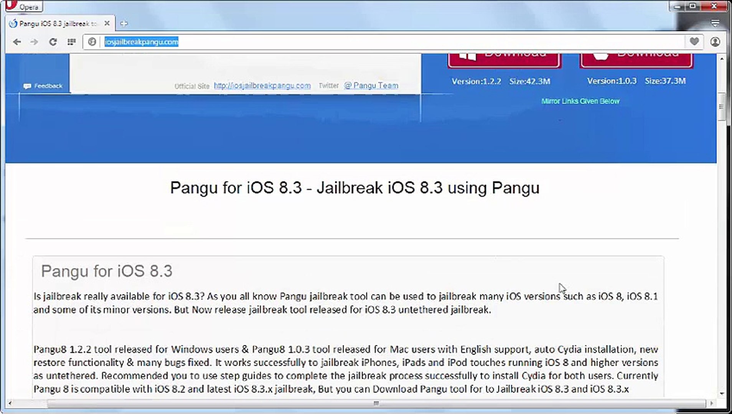The height and width of the screenshot is (414, 732).
Task: Close the Pangu jailbreak tab
Action: point(107,23)
